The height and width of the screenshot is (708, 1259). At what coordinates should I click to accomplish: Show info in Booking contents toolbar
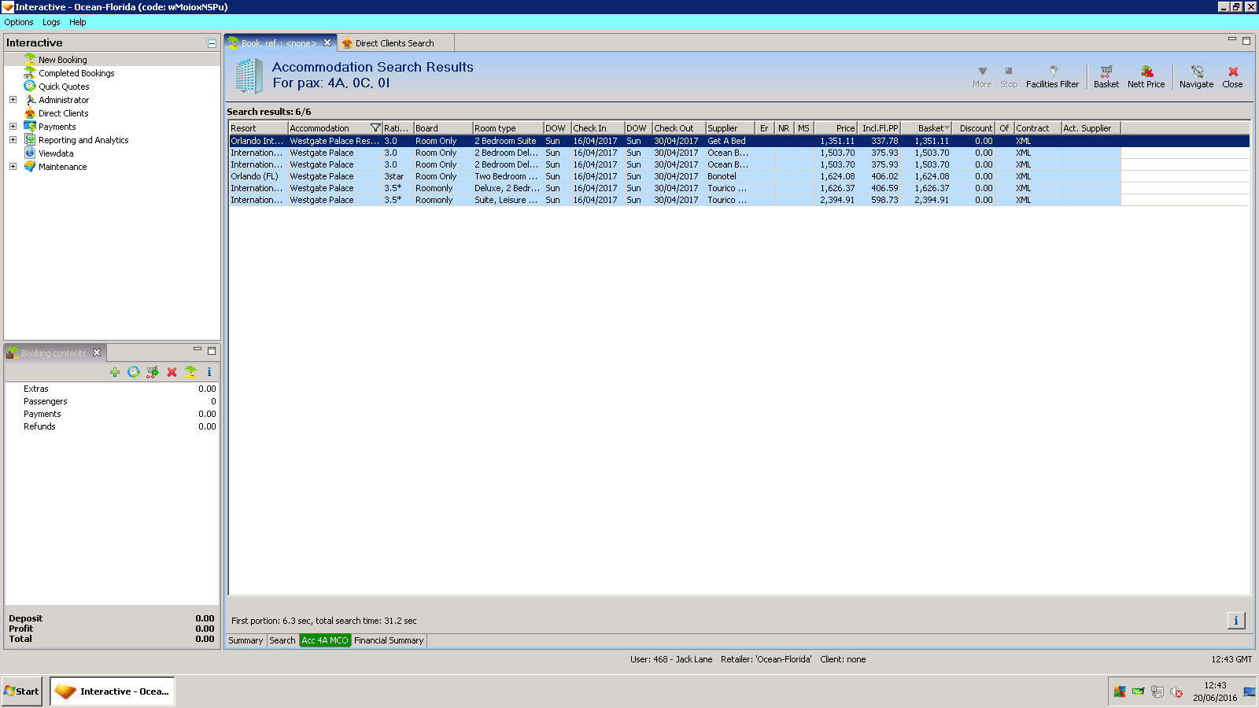click(209, 372)
